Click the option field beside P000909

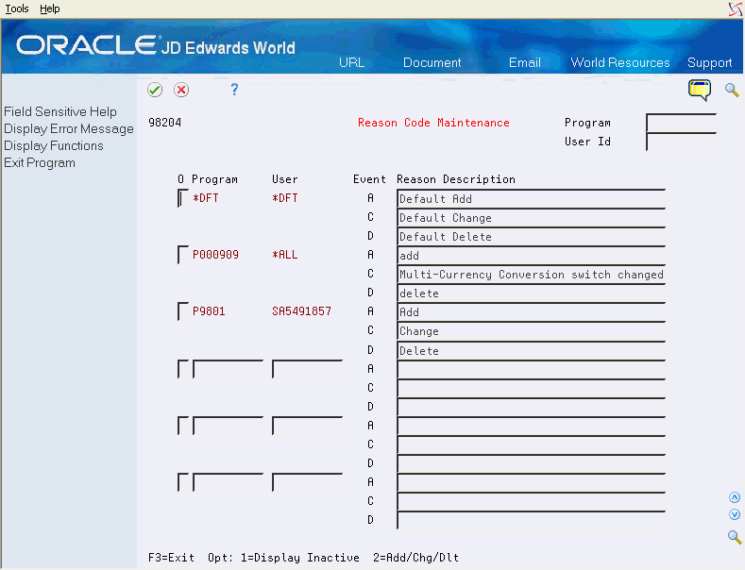[183, 255]
